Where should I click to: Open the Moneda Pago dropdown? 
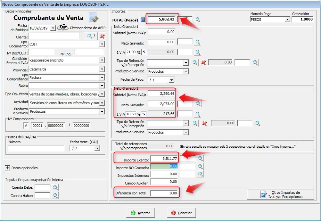tap(287, 20)
